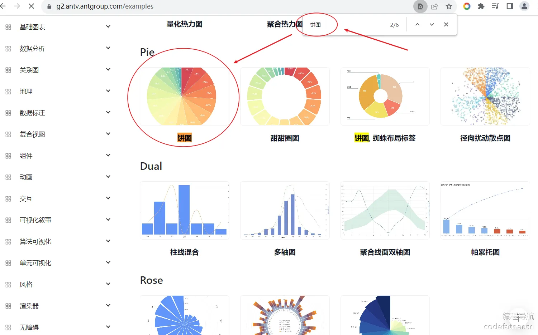
Task: Click the grid icon beside 数据标注
Action: click(8, 113)
